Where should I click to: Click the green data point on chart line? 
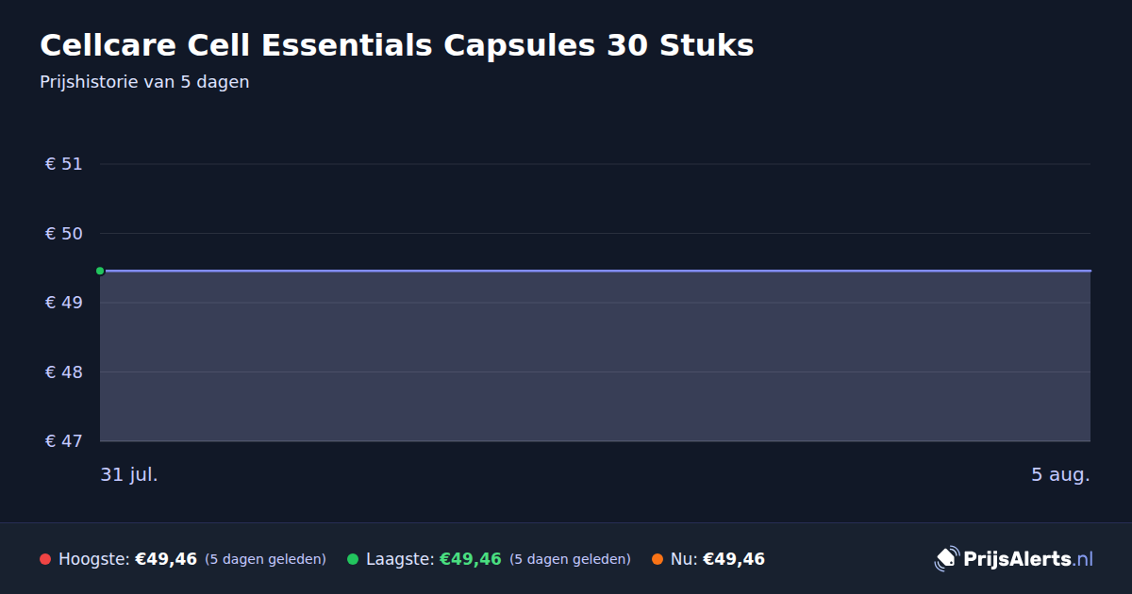pos(100,271)
